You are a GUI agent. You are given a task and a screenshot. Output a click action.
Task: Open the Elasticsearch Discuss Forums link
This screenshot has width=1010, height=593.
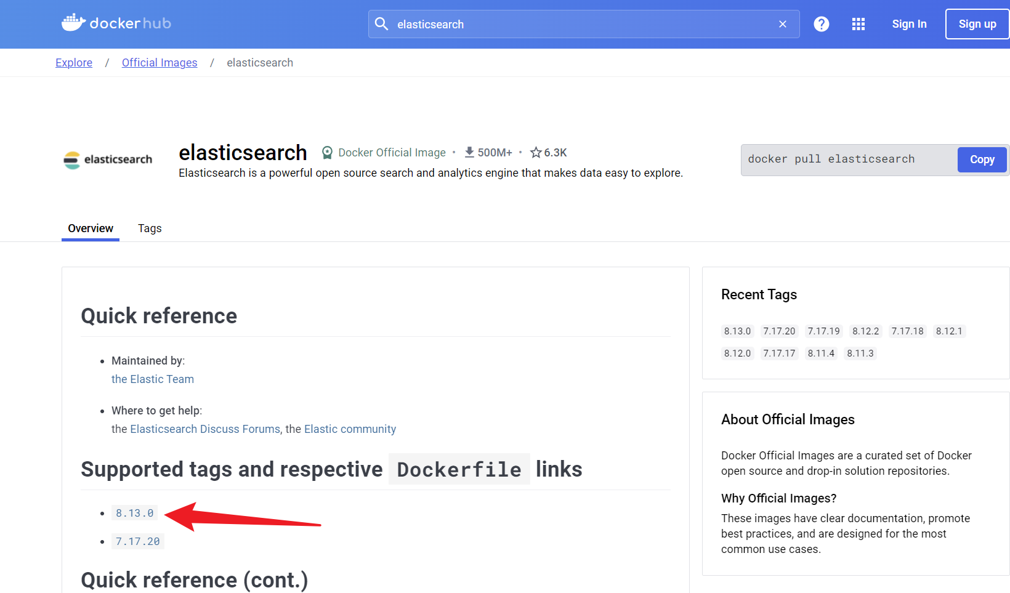tap(205, 429)
